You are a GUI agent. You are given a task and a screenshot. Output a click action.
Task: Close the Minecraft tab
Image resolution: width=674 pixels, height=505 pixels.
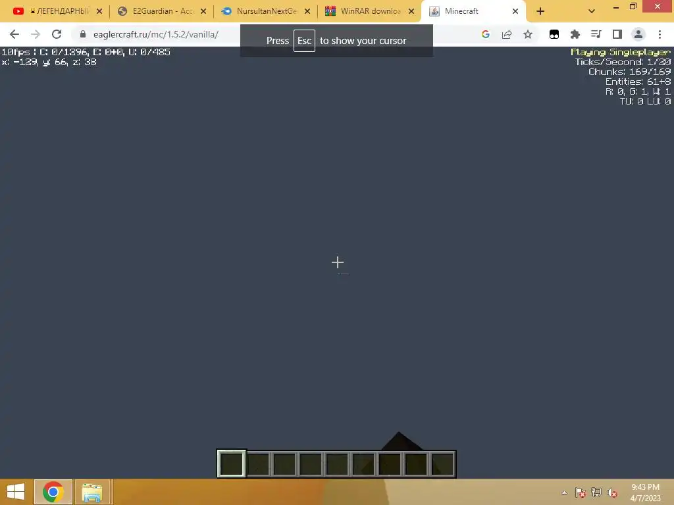click(x=515, y=11)
